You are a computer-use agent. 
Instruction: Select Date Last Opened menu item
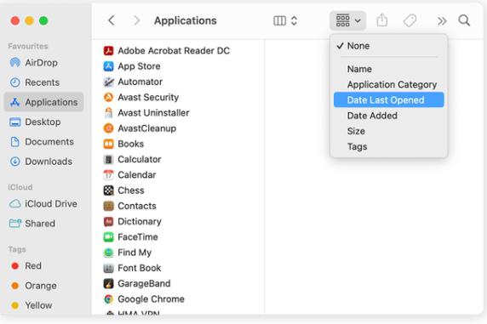[388, 100]
